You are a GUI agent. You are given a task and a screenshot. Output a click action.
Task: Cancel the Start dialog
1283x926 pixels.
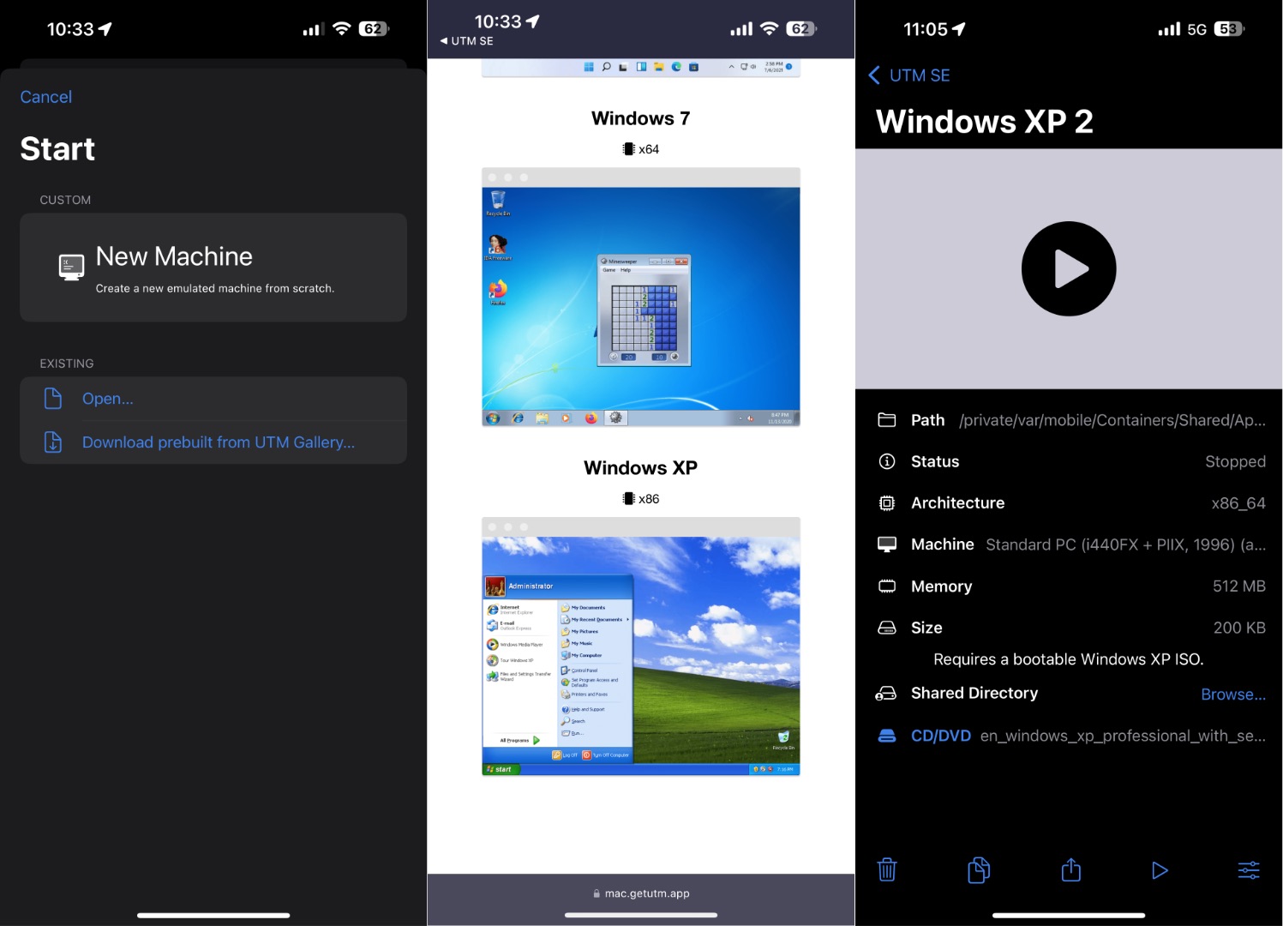click(x=46, y=97)
